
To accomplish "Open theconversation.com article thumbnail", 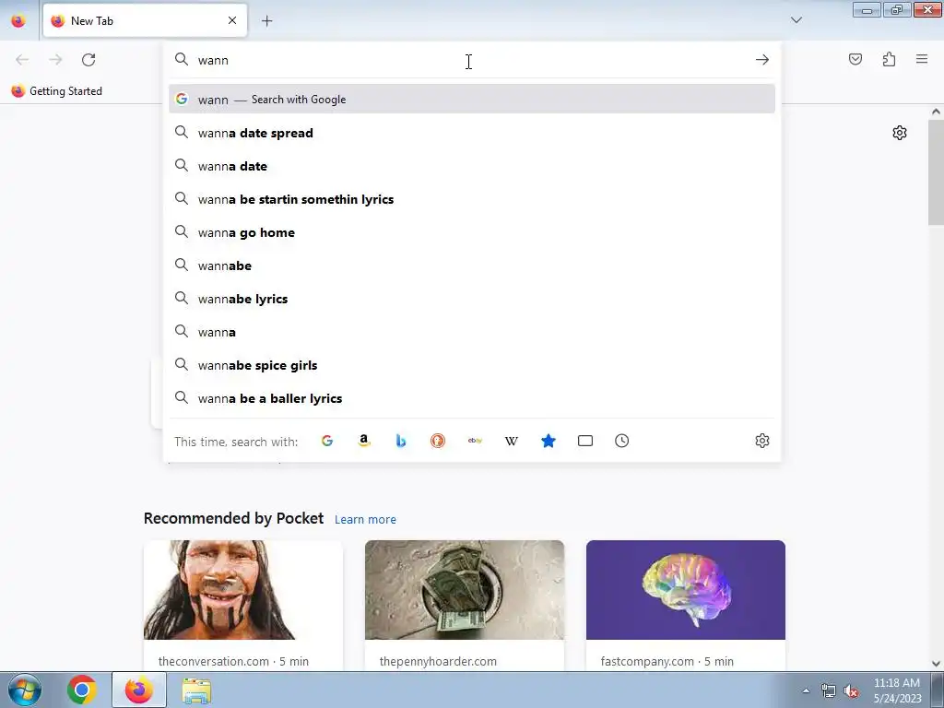I will coord(243,590).
